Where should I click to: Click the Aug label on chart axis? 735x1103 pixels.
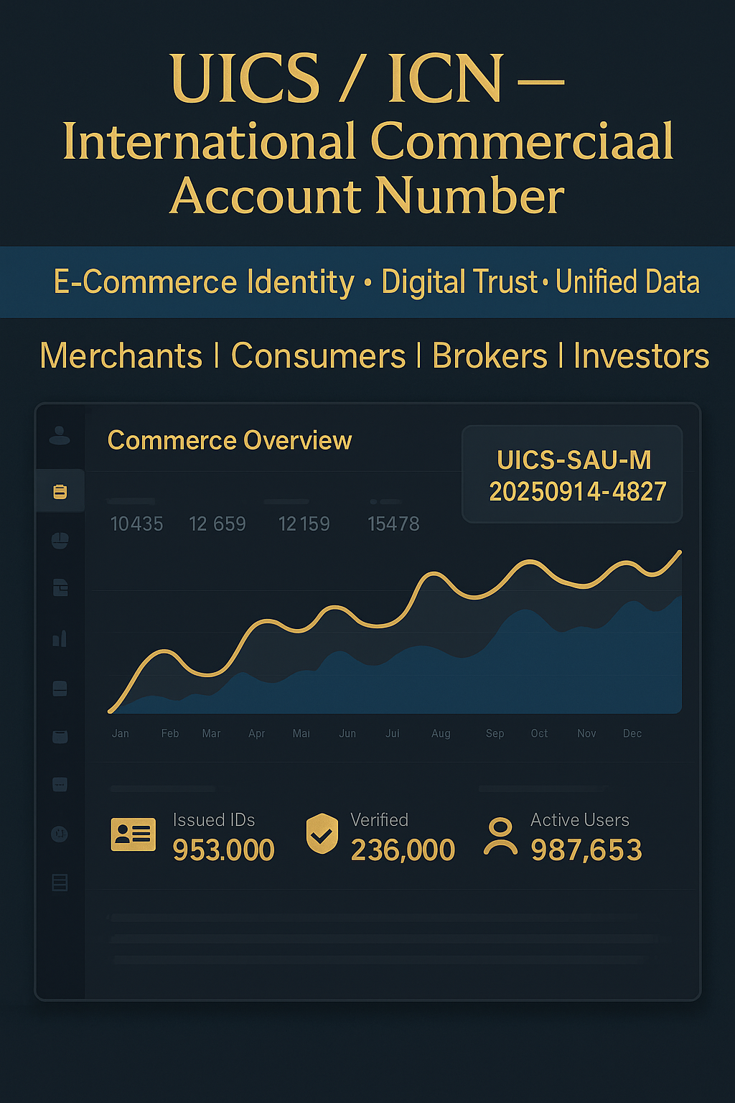pos(441,733)
